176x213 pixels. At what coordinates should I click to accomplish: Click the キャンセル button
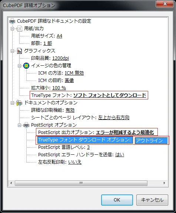coord(152,200)
